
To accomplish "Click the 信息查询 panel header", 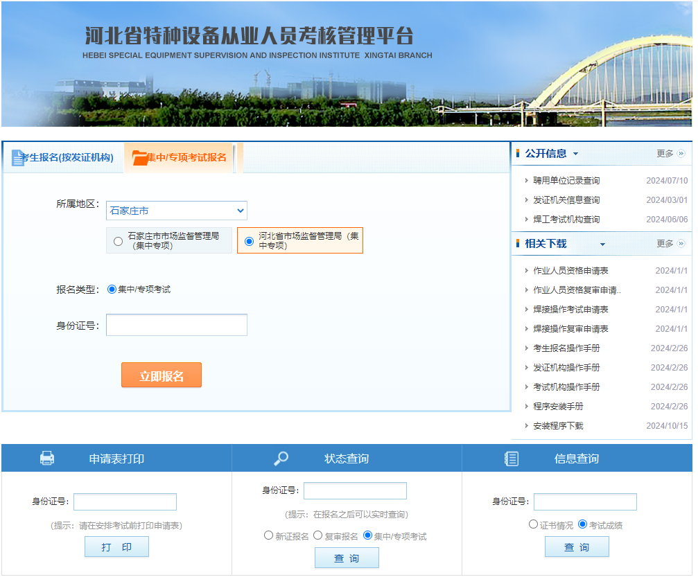I will click(577, 459).
